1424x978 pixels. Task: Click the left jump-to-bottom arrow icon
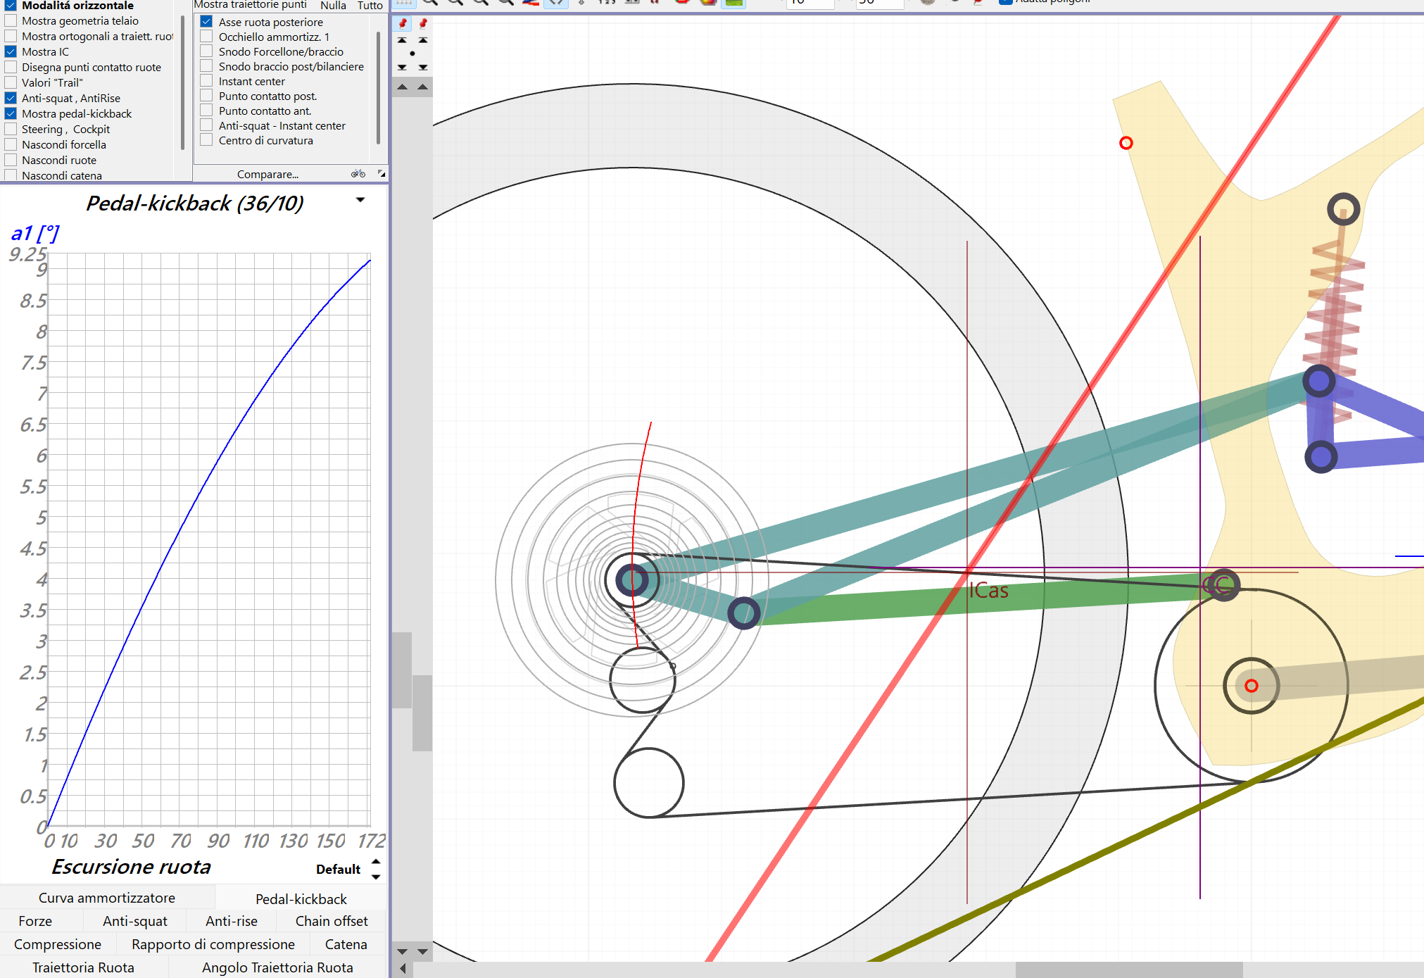tap(402, 68)
